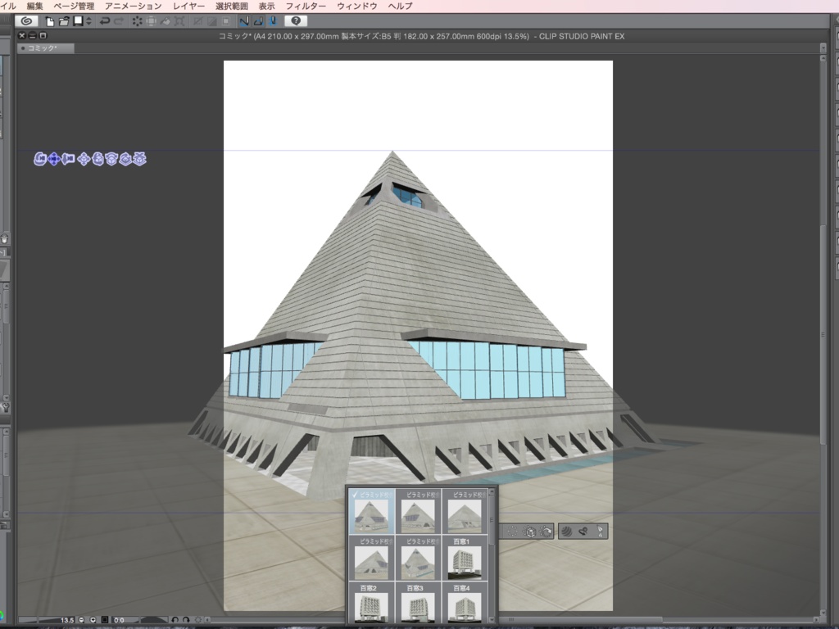Screen dimensions: 839x629
Task: Switch to the コミック* document tab
Action: click(45, 48)
